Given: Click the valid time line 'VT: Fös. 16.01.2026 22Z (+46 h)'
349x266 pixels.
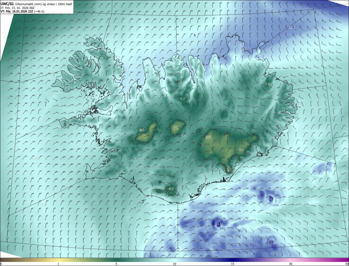Looking at the screenshot, I should coord(22,12).
